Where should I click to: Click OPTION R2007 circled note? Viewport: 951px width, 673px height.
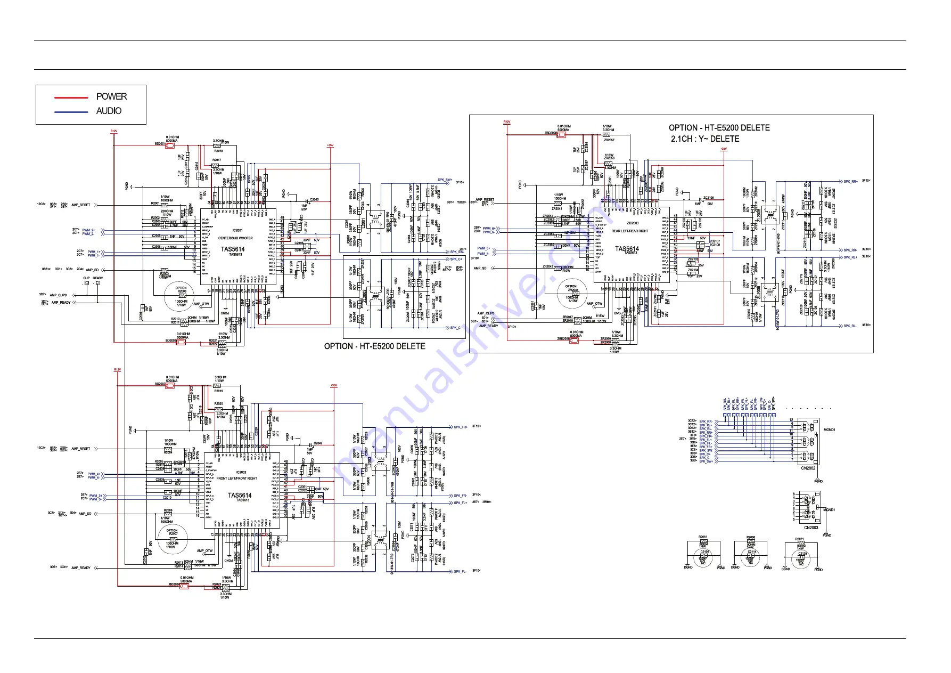[x=173, y=539]
